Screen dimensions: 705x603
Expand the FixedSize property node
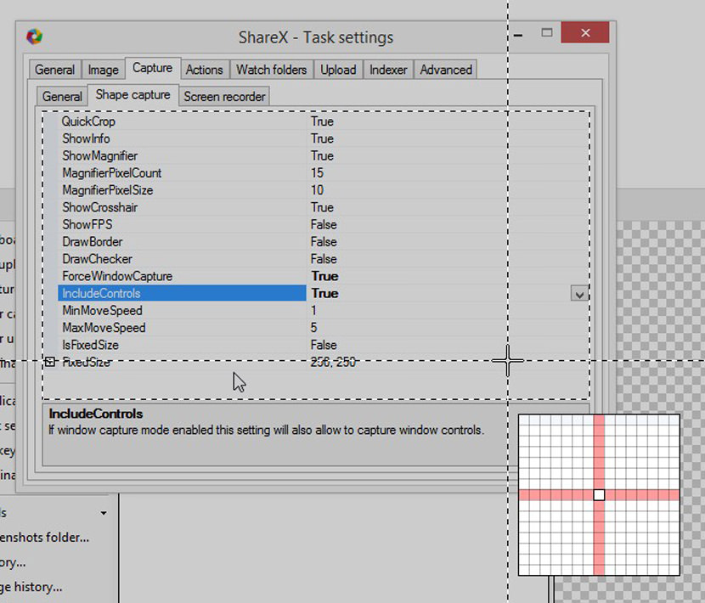pos(49,362)
